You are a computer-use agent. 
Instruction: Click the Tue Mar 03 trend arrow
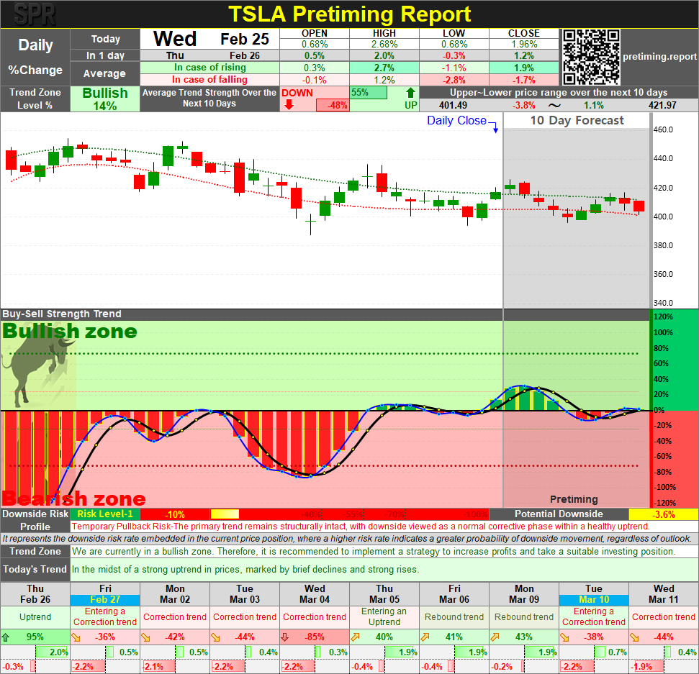[x=215, y=637]
